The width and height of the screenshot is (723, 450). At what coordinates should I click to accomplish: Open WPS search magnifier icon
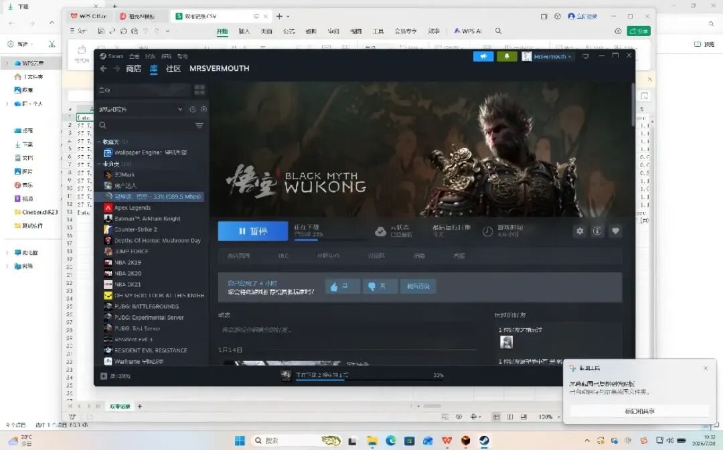[499, 31]
